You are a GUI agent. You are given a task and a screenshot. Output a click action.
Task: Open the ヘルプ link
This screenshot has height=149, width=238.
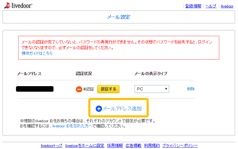[211, 6]
